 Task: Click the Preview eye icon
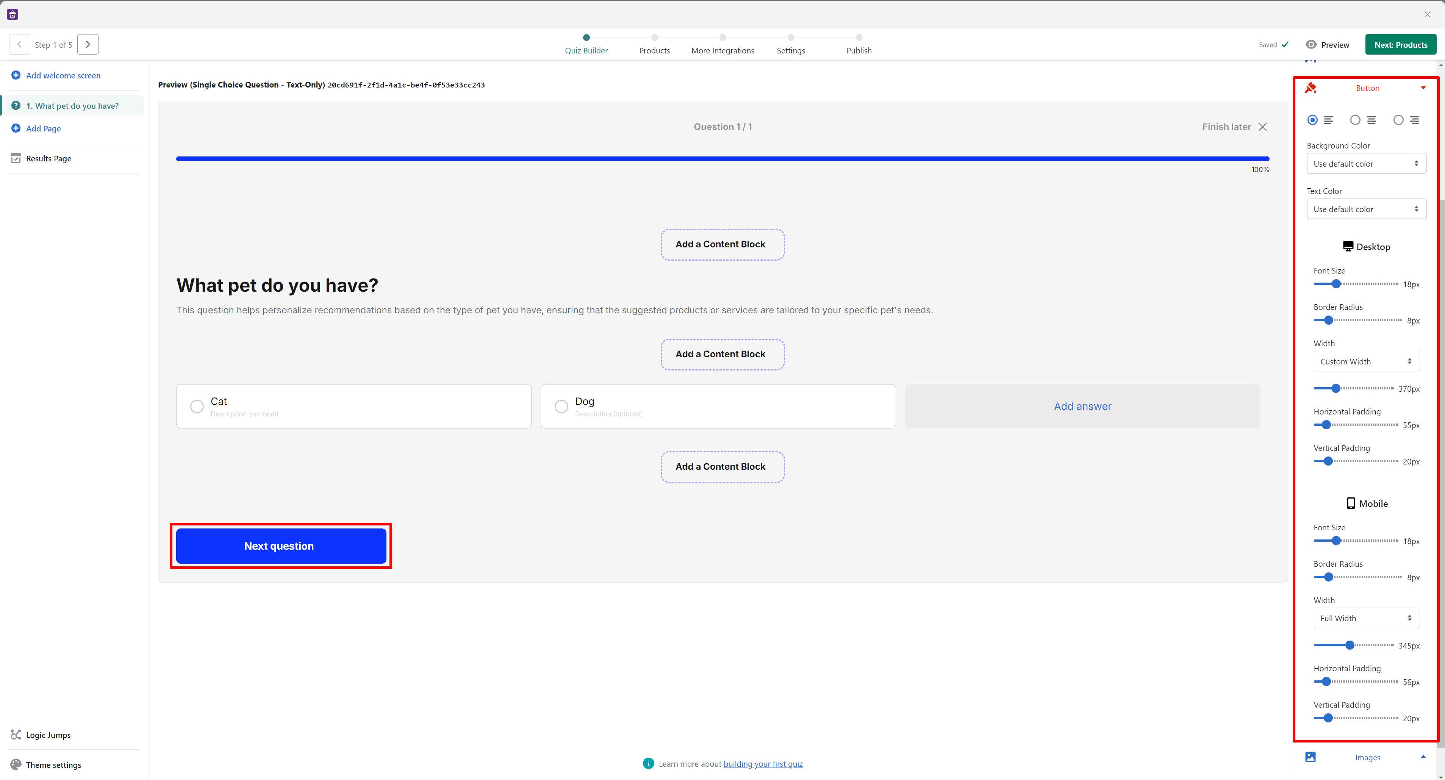coord(1311,44)
